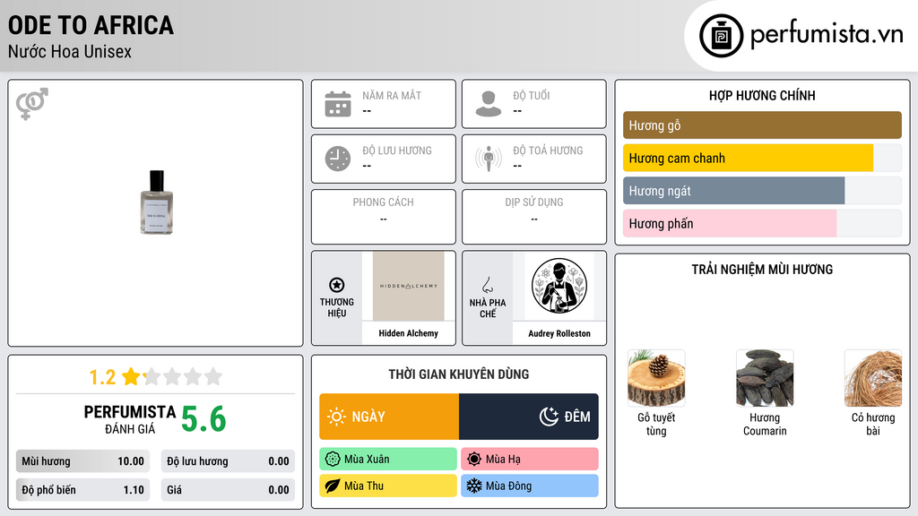This screenshot has width=918, height=516.
Task: Click the last grey rating star
Action: pos(213,376)
